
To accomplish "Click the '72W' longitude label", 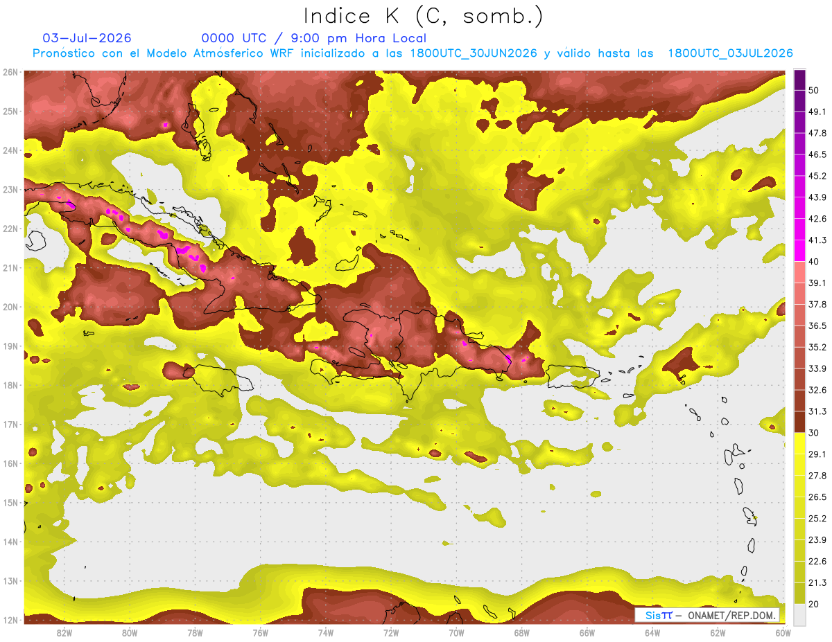I will 390,633.
